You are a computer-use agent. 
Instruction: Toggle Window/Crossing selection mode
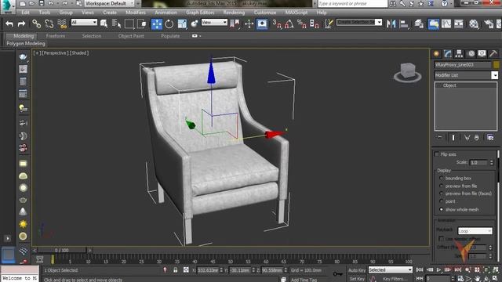141,24
